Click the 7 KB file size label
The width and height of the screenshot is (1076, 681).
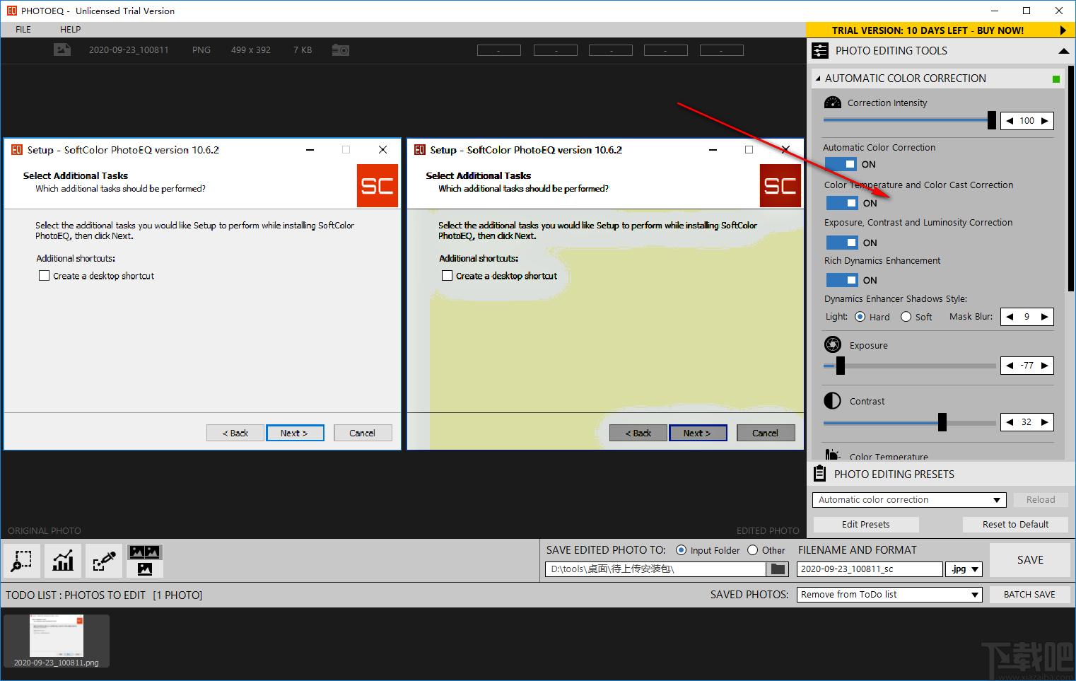click(x=303, y=50)
